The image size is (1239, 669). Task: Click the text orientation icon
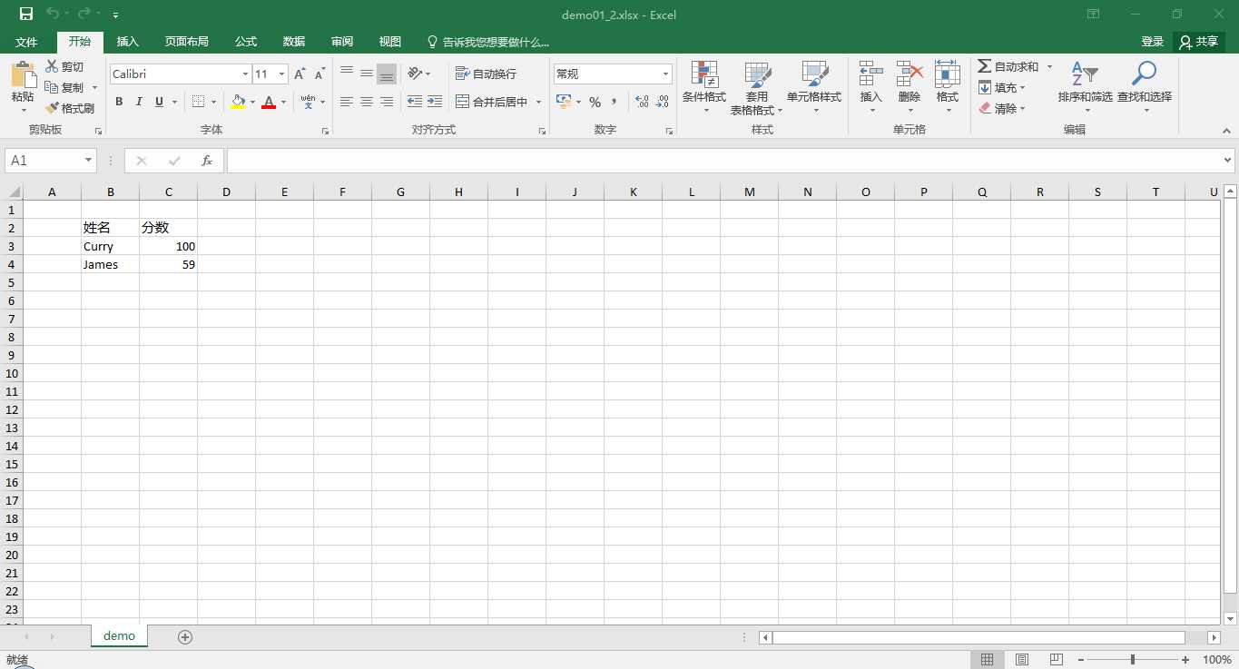415,74
